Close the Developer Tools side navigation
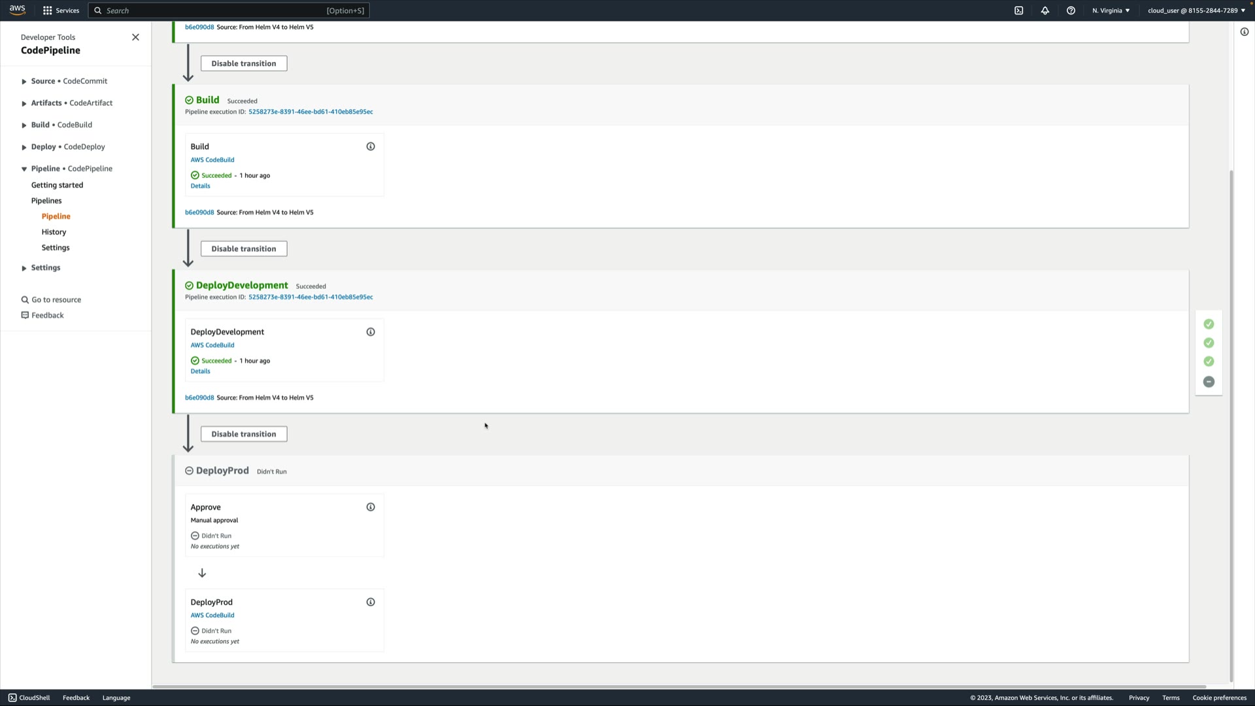The image size is (1255, 706). pos(135,37)
